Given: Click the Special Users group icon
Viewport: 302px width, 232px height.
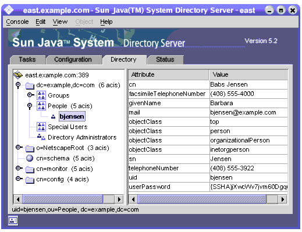Looking at the screenshot, I should pos(41,127).
